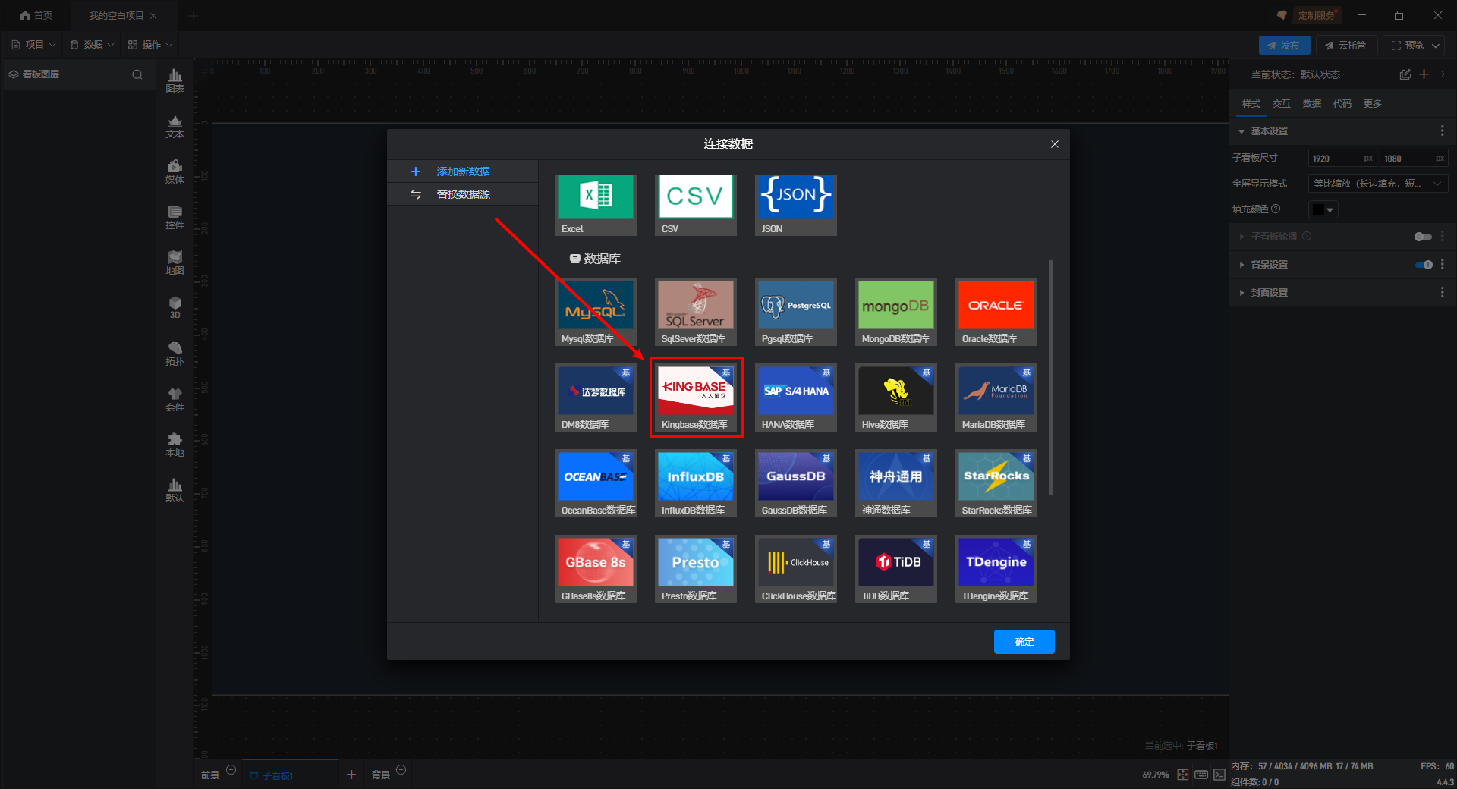Viewport: 1457px width, 789px height.
Task: Choose the CSV file data source
Action: pos(696,205)
